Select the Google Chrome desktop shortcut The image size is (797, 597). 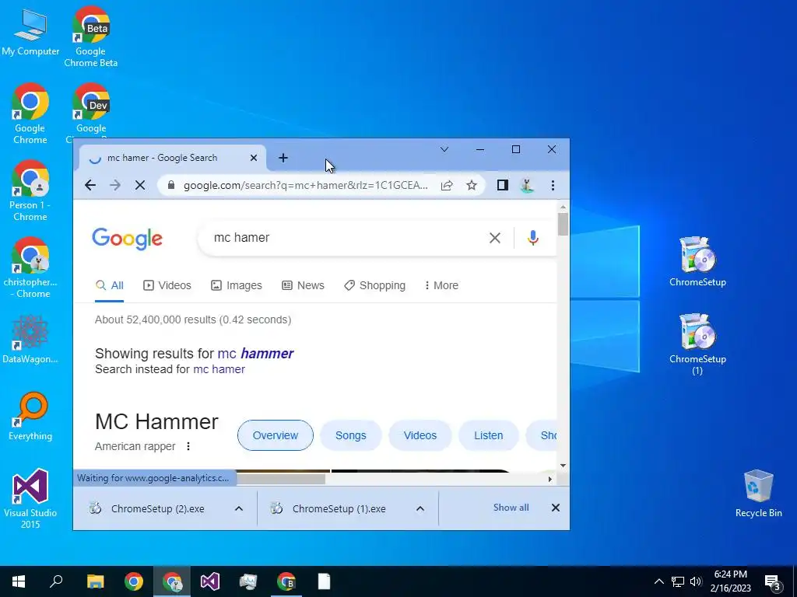[30, 113]
